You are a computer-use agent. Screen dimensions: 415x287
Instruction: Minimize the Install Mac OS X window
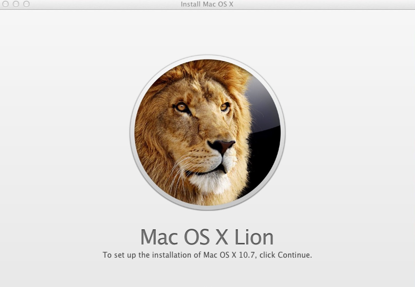[16, 4]
